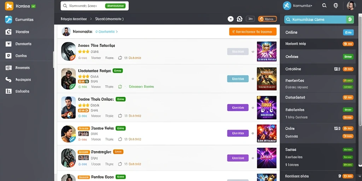Click the chevron arrow between breadcrumb items
The height and width of the screenshot is (181, 362).
(91, 19)
